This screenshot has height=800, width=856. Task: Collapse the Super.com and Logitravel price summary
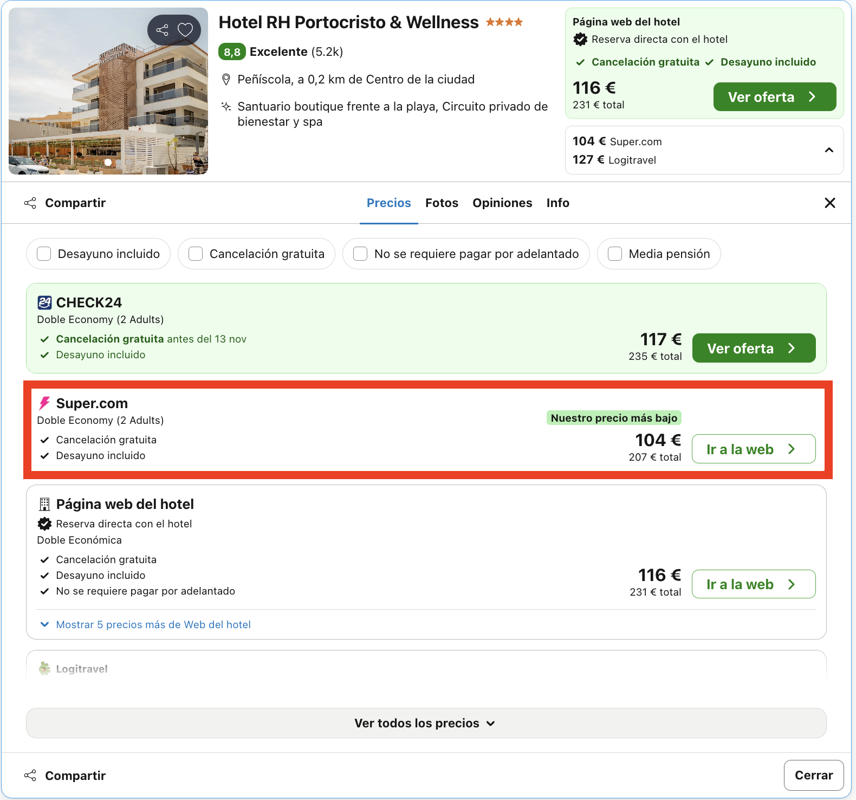click(x=829, y=150)
